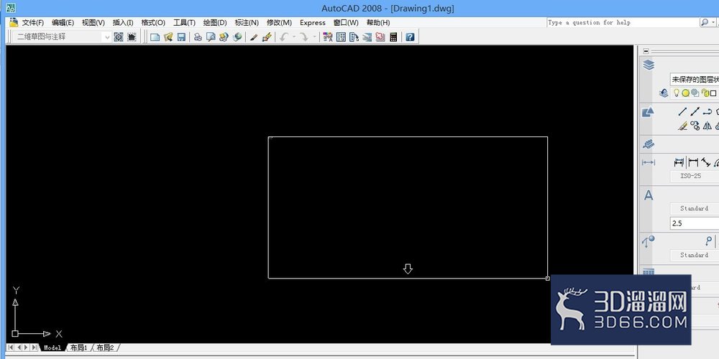Screen dimensions: 719x359
Task: Open the 插入(I) menu
Action: click(x=123, y=22)
